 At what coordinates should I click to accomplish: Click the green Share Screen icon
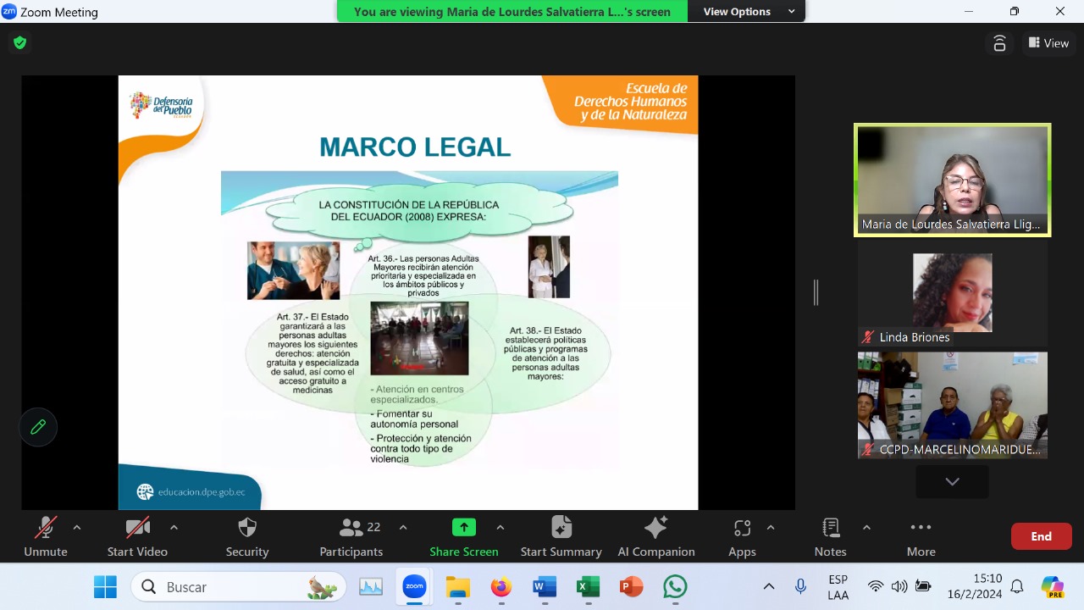pos(463,528)
